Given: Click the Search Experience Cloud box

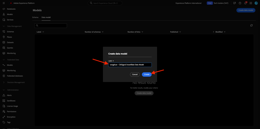Looking at the screenshot, I should pos(105,3).
